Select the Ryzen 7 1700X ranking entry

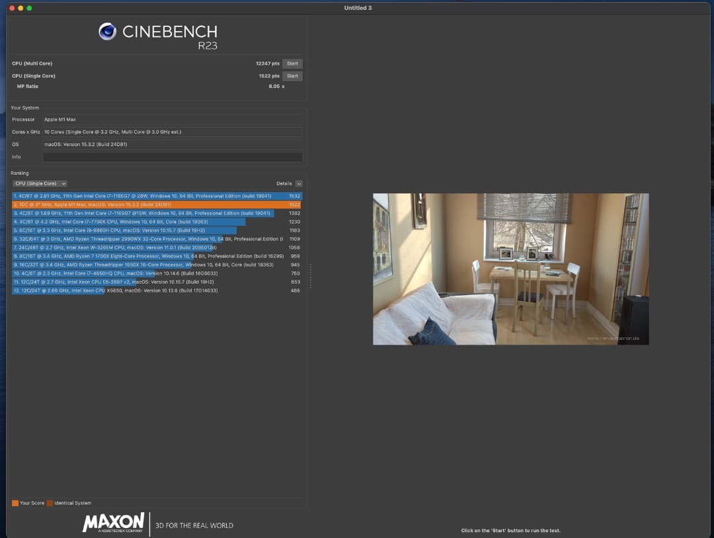[x=156, y=256]
